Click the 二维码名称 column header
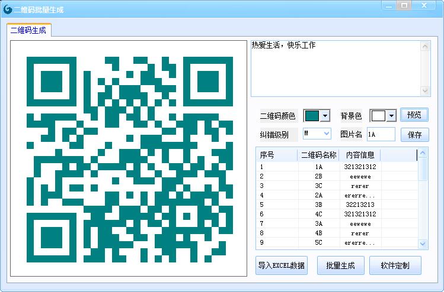Viewport: 444px width, 292px height. [x=318, y=155]
